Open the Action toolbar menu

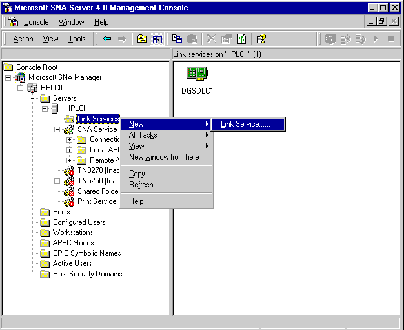(x=23, y=39)
